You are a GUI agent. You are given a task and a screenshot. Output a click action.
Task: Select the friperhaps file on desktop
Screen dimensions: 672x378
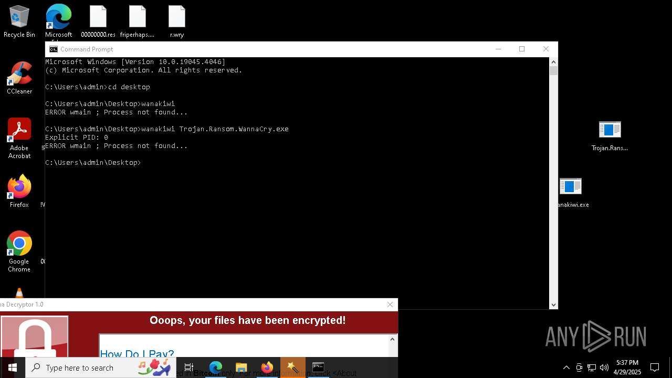pyautogui.click(x=138, y=22)
